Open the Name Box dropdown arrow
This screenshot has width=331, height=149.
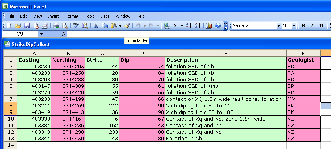(x=41, y=34)
